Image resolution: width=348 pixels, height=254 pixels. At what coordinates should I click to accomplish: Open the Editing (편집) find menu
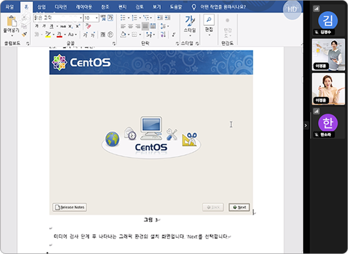pyautogui.click(x=209, y=25)
